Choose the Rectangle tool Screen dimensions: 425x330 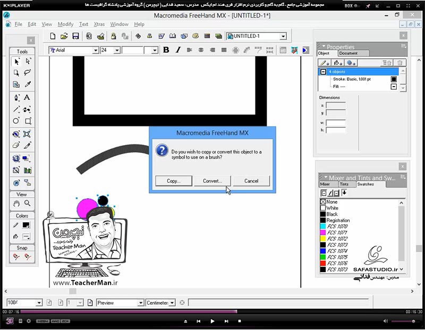[28, 121]
